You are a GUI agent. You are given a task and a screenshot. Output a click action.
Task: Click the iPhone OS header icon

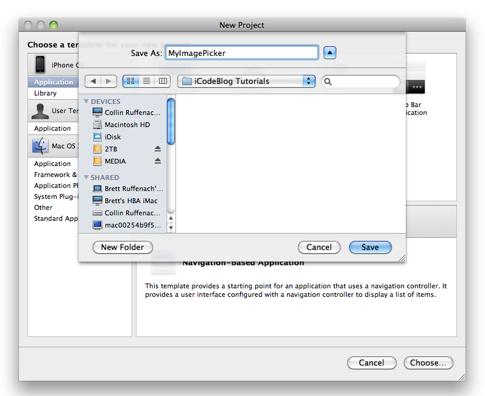[40, 64]
